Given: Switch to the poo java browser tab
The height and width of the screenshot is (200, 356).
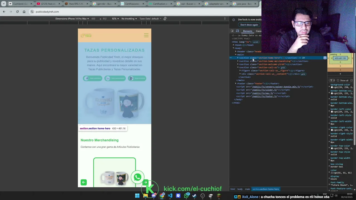Looking at the screenshot, I should tap(245, 4).
